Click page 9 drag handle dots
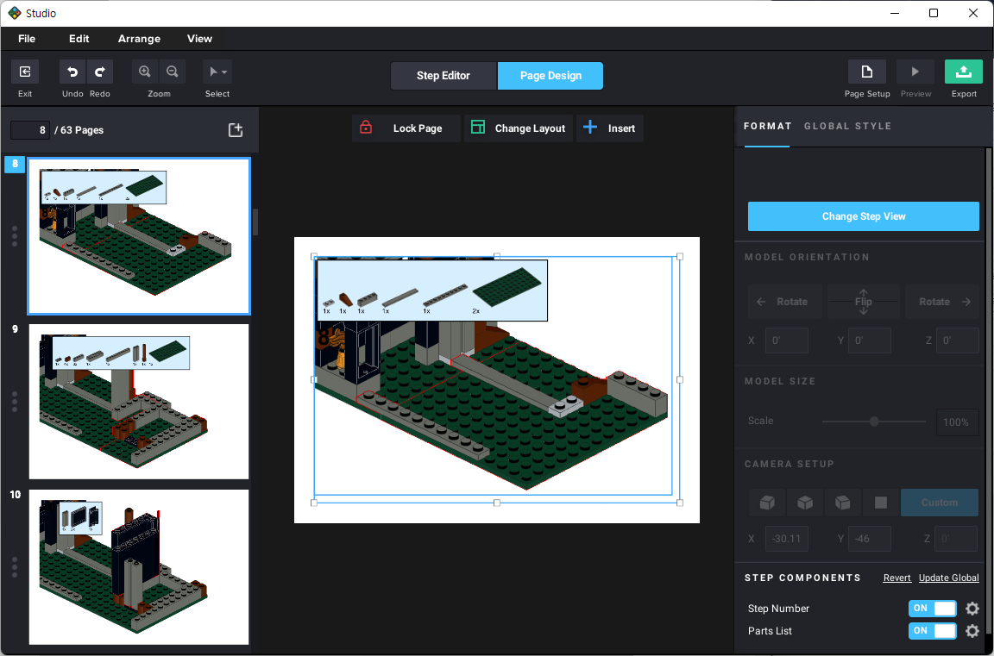Image resolution: width=994 pixels, height=656 pixels. click(x=15, y=402)
